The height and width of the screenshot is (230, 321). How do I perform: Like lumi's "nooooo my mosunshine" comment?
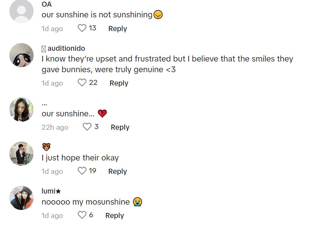[x=82, y=215]
